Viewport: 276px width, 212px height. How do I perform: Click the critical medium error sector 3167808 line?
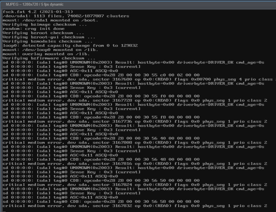pyautogui.click(x=135, y=142)
